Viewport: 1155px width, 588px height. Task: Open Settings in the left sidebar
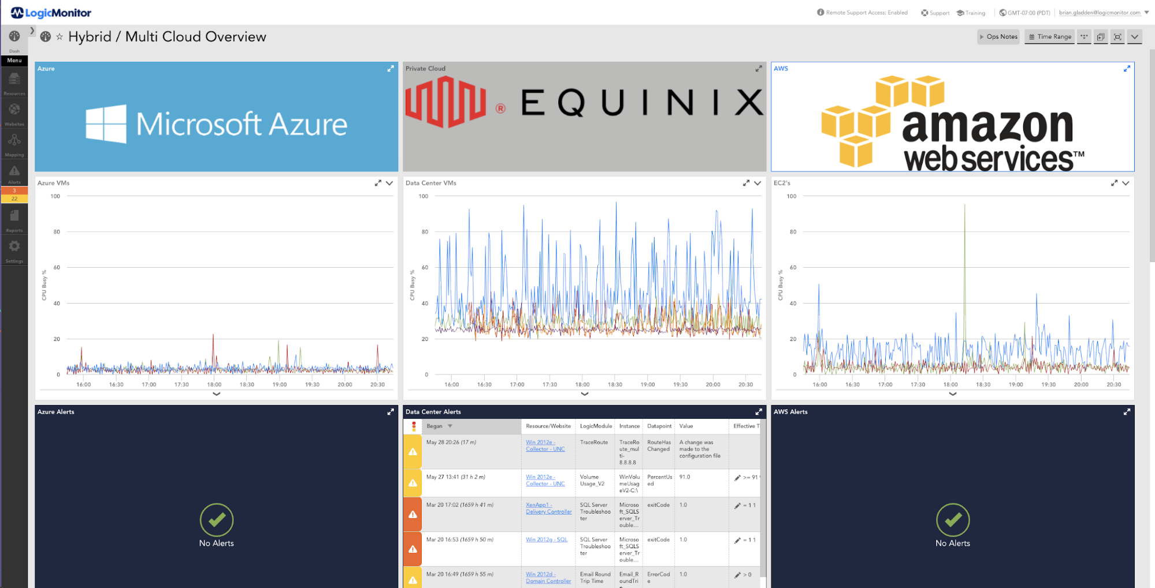click(x=14, y=251)
